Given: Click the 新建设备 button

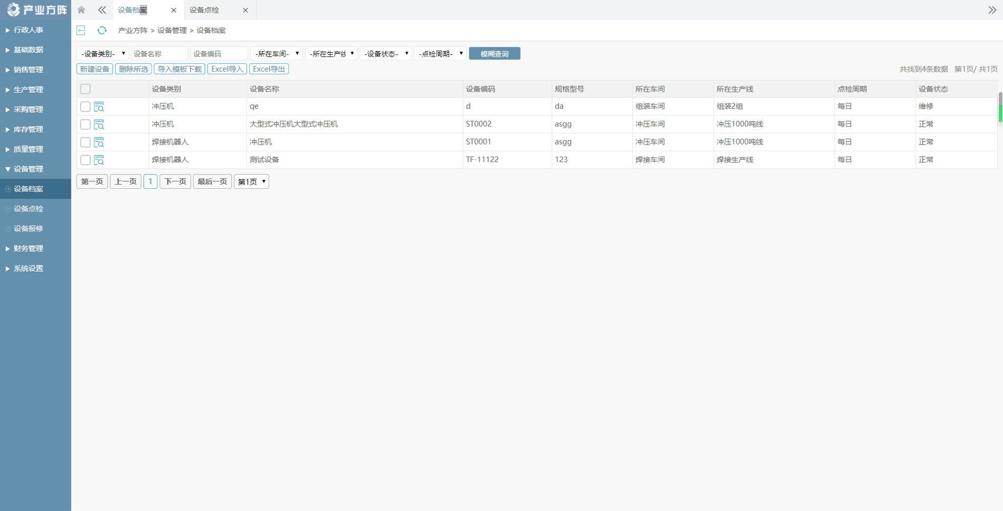Looking at the screenshot, I should 94,69.
